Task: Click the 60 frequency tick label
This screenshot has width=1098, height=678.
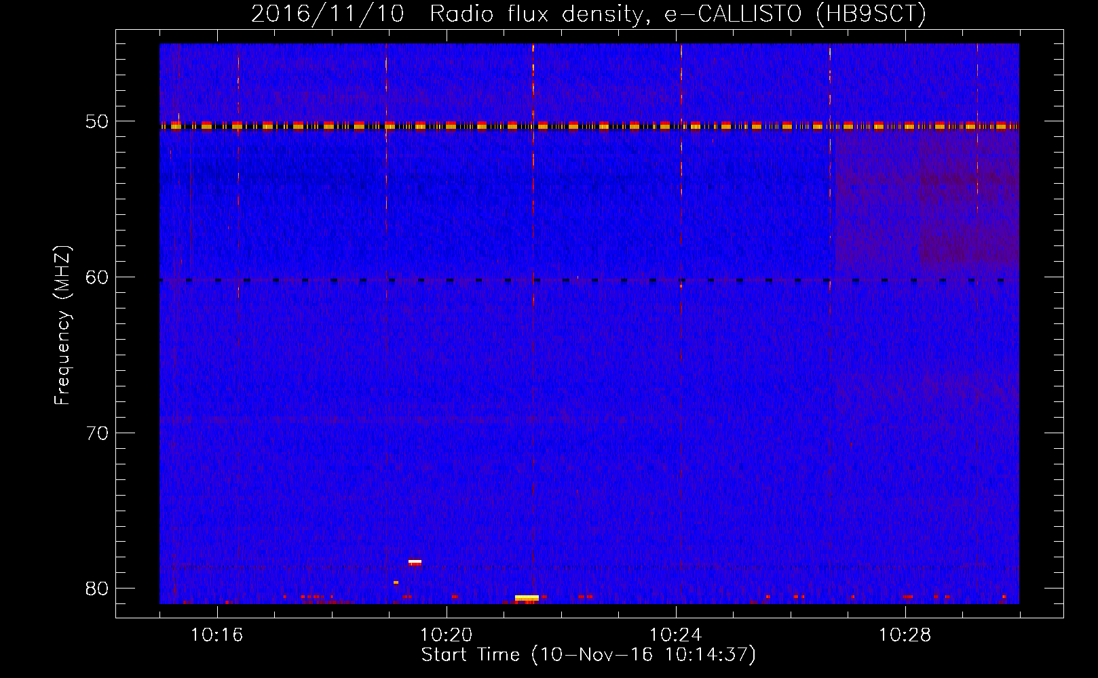Action: click(x=97, y=277)
